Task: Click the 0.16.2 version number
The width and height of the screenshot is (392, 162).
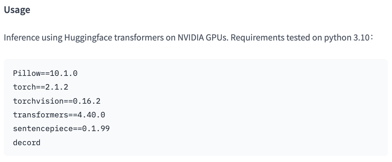Action: [87, 101]
